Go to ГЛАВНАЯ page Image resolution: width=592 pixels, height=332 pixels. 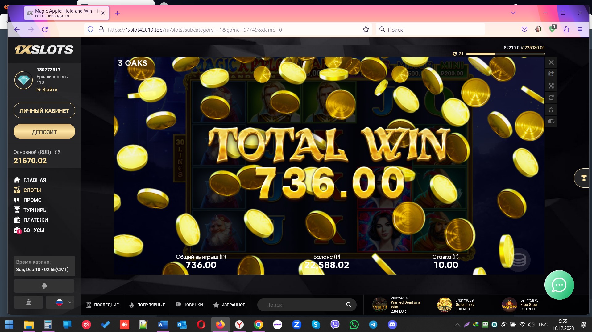[30, 180]
